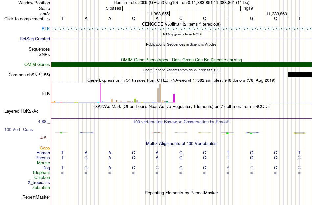The image size is (312, 205).
Task: Click the black Common dbSNP variant item
Action: click(x=300, y=75)
